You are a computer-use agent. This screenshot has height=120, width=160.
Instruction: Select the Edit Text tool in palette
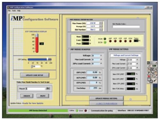pos(156,70)
